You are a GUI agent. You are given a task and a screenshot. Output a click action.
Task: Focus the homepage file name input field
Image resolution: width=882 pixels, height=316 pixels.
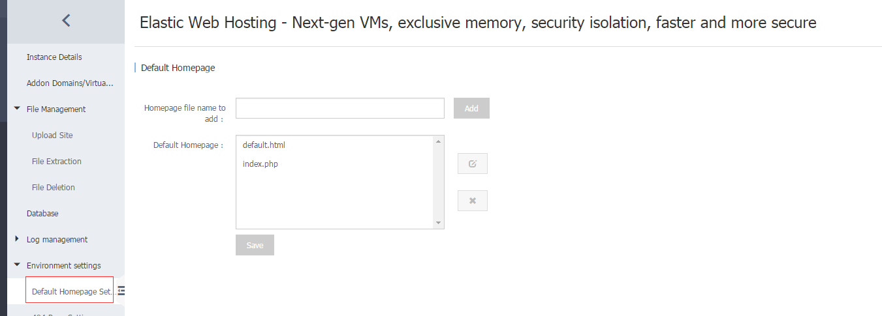(340, 108)
